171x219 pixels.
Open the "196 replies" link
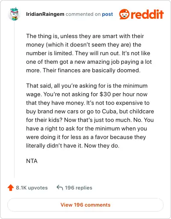pyautogui.click(x=79, y=188)
